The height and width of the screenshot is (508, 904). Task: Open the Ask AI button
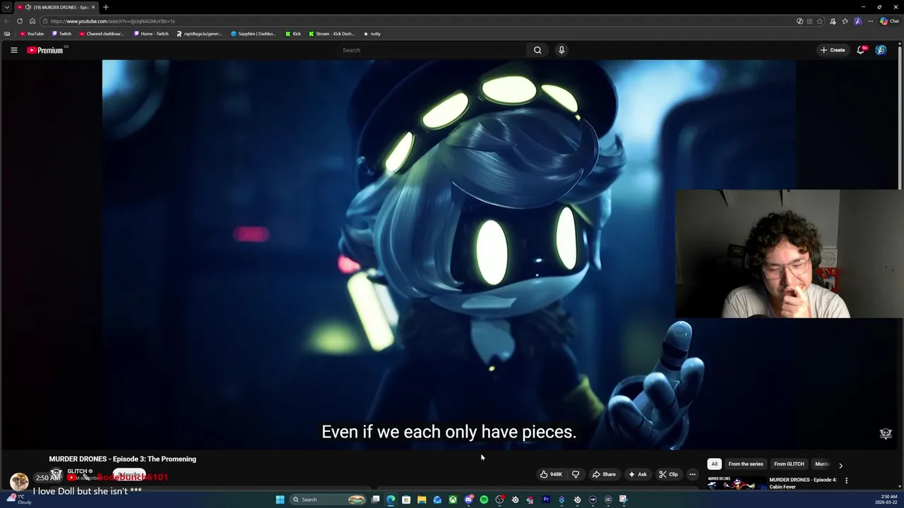click(x=638, y=474)
